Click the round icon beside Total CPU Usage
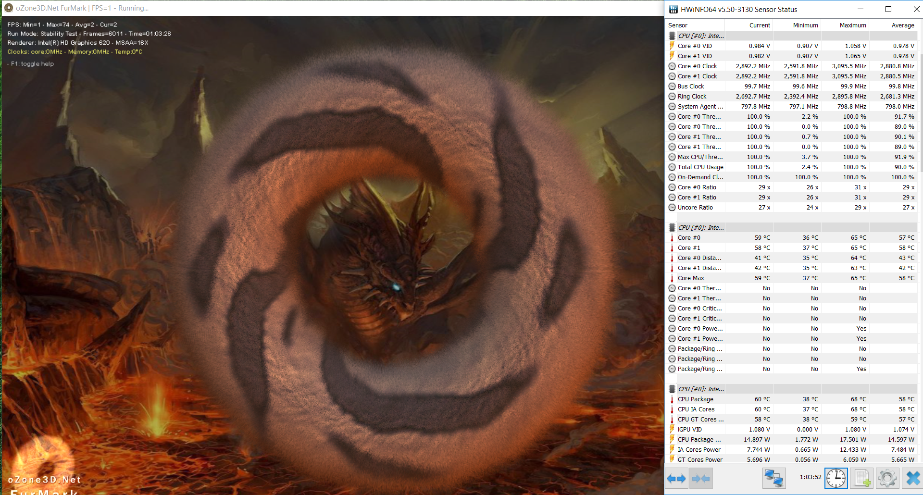This screenshot has height=495, width=923. click(x=672, y=167)
